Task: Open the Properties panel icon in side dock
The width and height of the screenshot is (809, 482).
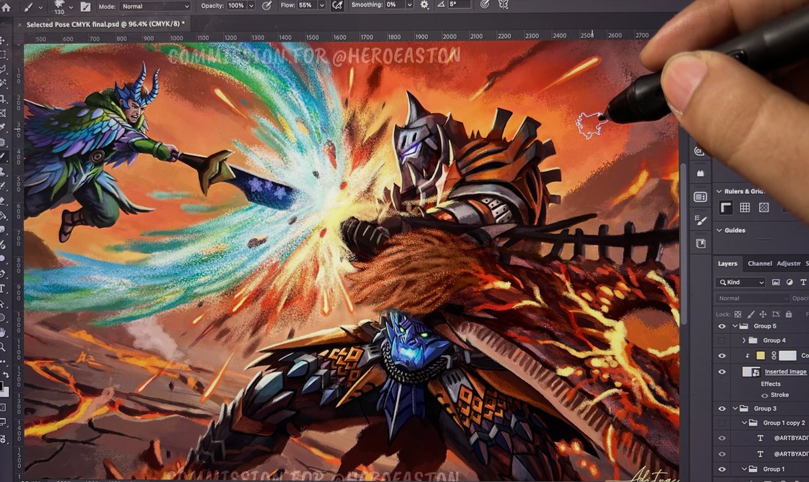Action: point(700,197)
